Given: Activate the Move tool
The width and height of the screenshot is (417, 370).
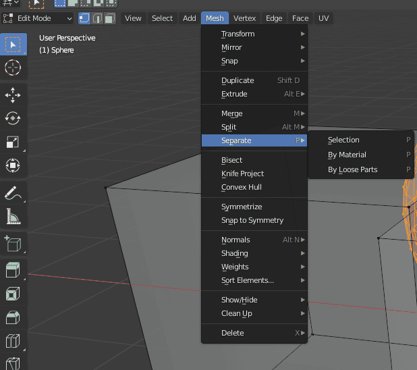Looking at the screenshot, I should pyautogui.click(x=13, y=95).
